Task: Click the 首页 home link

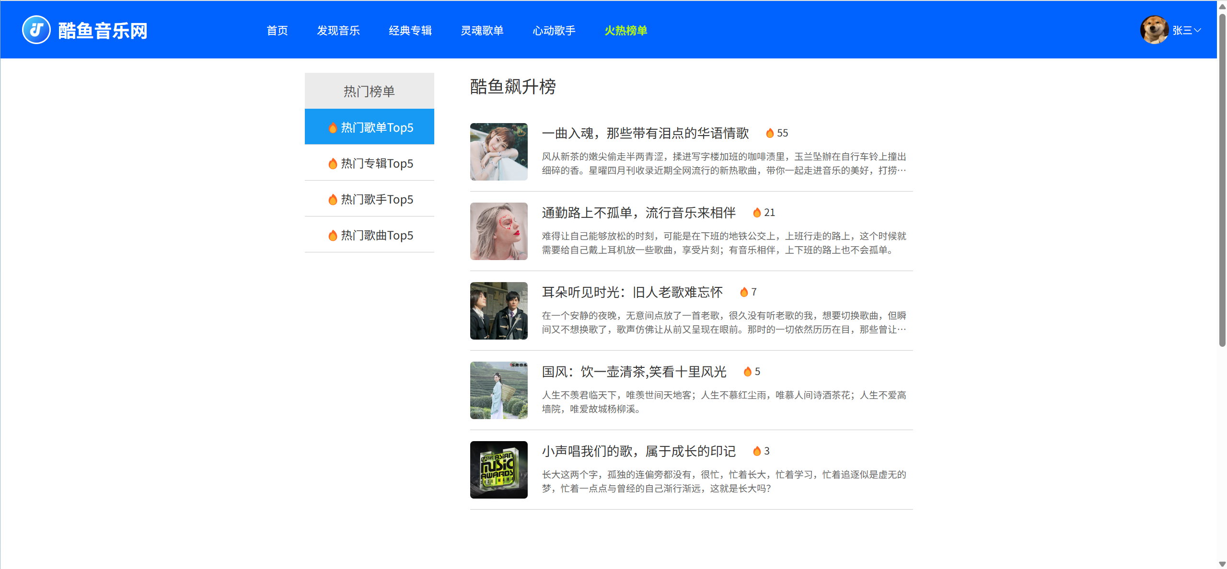Action: [277, 31]
